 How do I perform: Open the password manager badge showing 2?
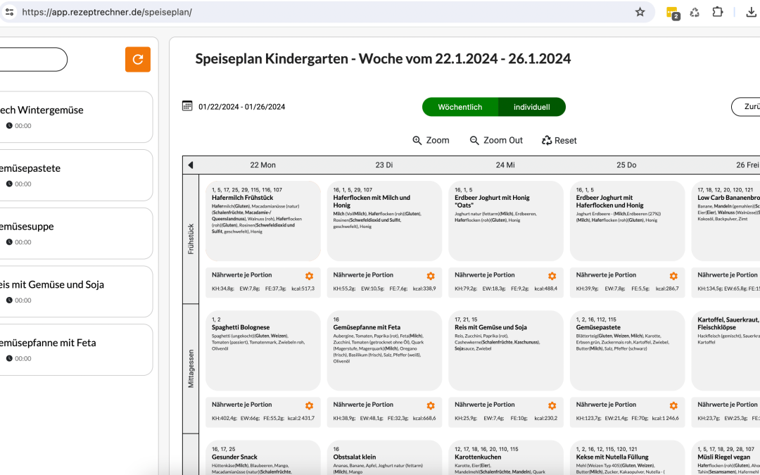(671, 12)
